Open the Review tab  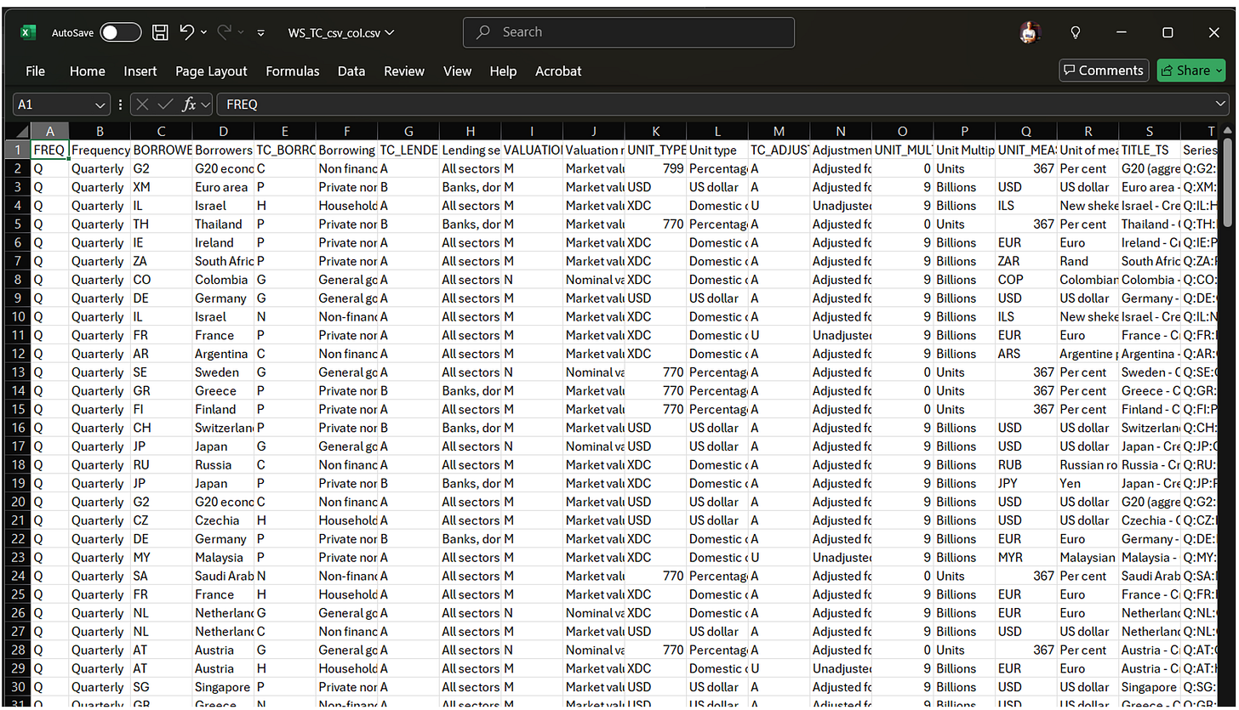403,71
